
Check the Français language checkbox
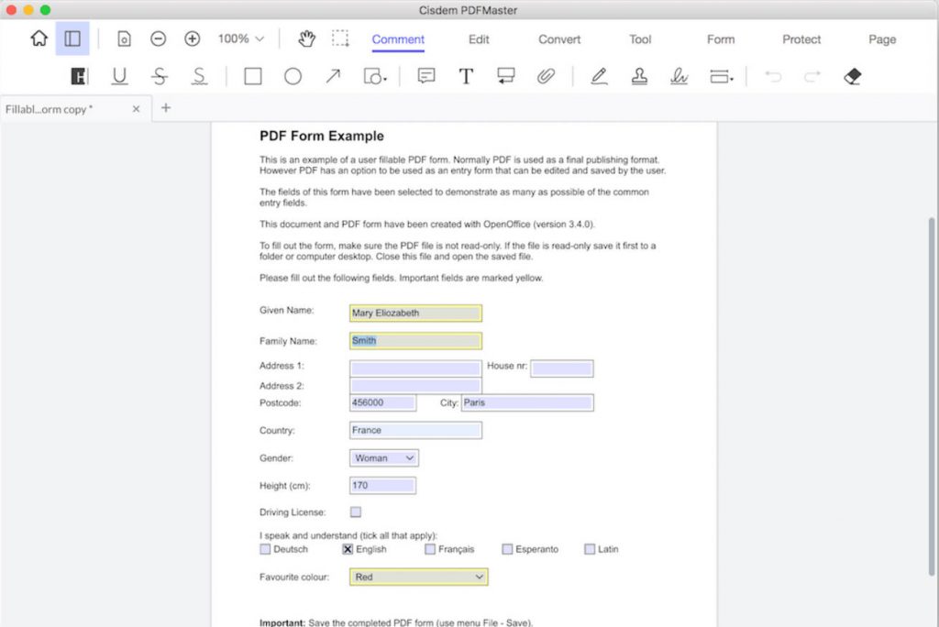click(429, 549)
